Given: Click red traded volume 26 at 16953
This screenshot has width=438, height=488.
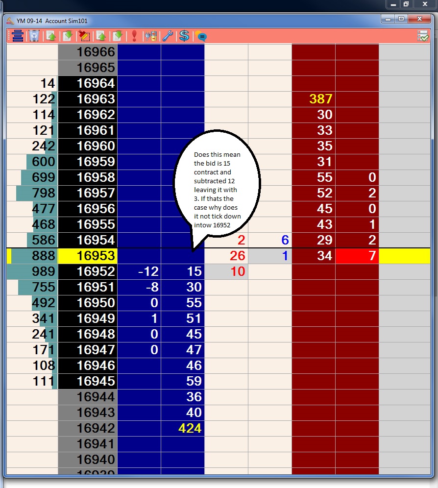Looking at the screenshot, I should tap(226, 256).
